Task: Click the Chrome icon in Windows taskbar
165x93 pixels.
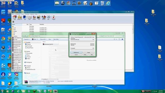Action: 50,91
